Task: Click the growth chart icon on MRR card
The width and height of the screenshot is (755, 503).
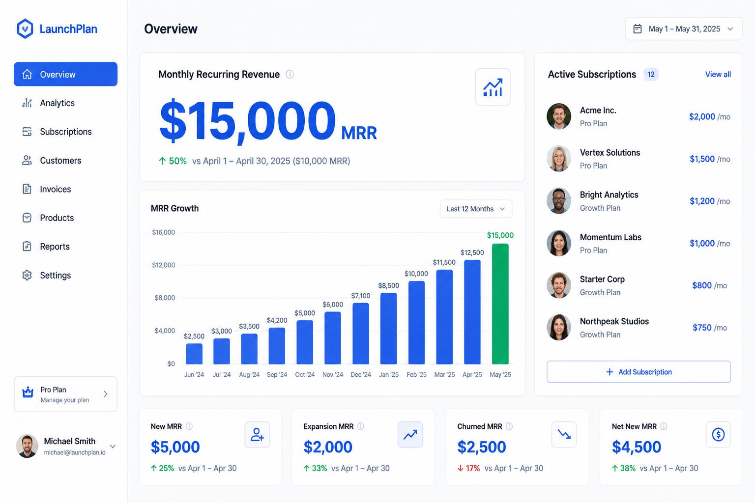Action: pos(493,87)
